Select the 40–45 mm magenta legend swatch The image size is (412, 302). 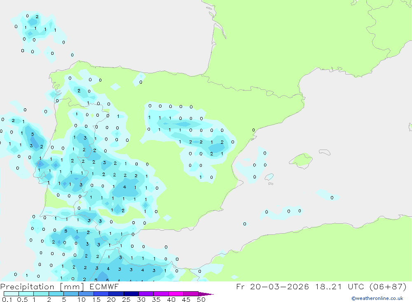point(176,294)
